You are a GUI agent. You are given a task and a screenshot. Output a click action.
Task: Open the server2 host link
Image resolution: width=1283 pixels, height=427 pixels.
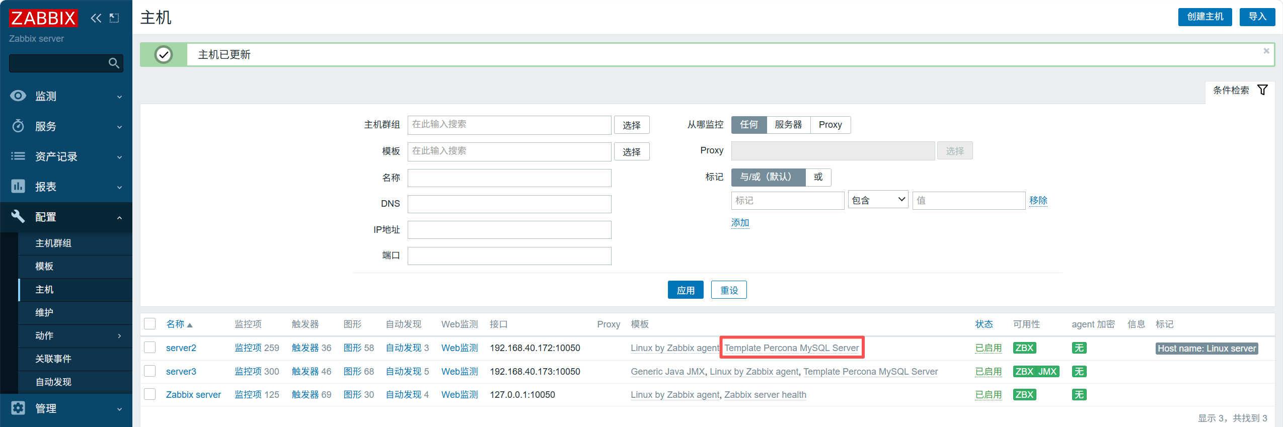coord(181,348)
